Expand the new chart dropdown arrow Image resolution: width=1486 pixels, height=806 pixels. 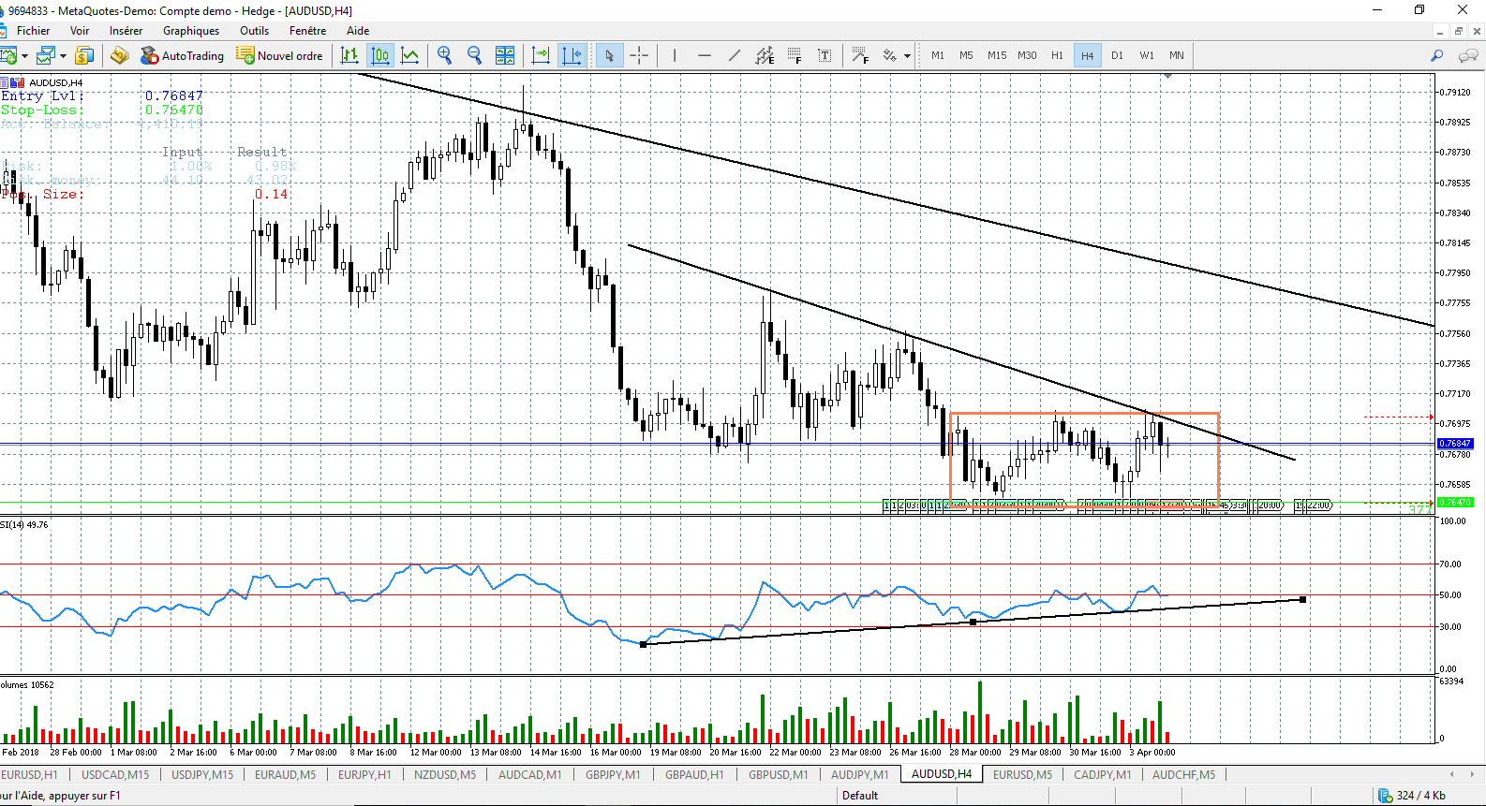(x=24, y=56)
